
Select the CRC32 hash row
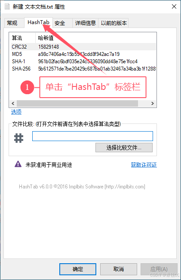(83, 47)
